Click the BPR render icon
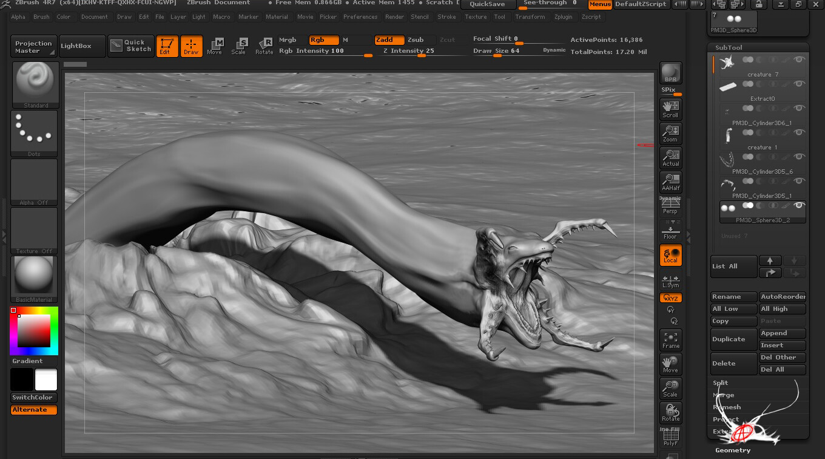825x459 pixels. point(670,73)
